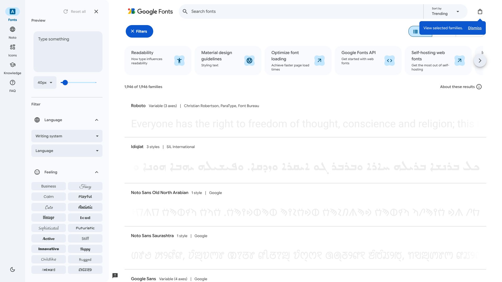Toggle the Playful feeling filter
The height and width of the screenshot is (282, 502).
click(x=85, y=197)
